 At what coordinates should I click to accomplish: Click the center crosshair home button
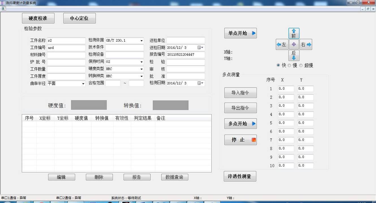pyautogui.click(x=294, y=44)
